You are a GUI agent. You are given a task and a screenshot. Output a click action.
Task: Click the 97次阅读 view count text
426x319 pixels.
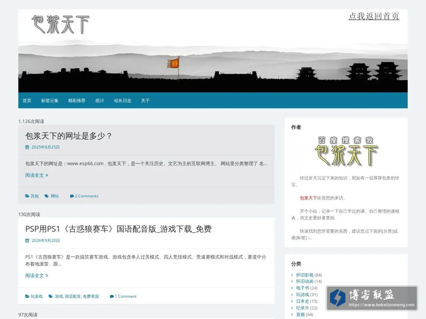tap(28, 315)
